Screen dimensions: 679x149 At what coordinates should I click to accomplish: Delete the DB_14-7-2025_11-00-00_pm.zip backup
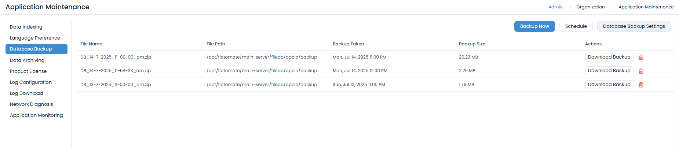(x=641, y=57)
